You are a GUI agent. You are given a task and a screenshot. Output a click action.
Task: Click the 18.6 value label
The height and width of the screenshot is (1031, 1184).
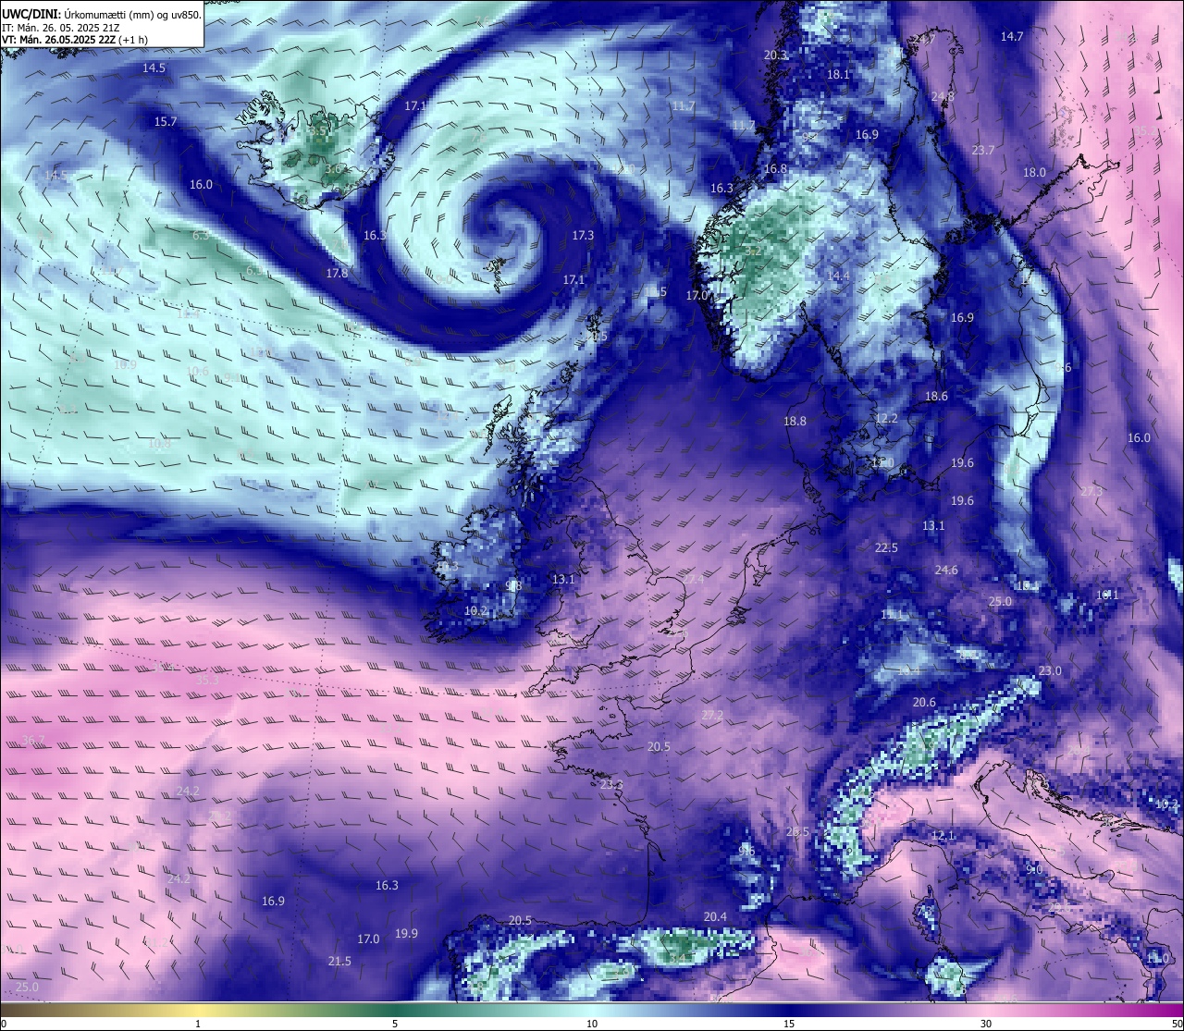tap(936, 397)
